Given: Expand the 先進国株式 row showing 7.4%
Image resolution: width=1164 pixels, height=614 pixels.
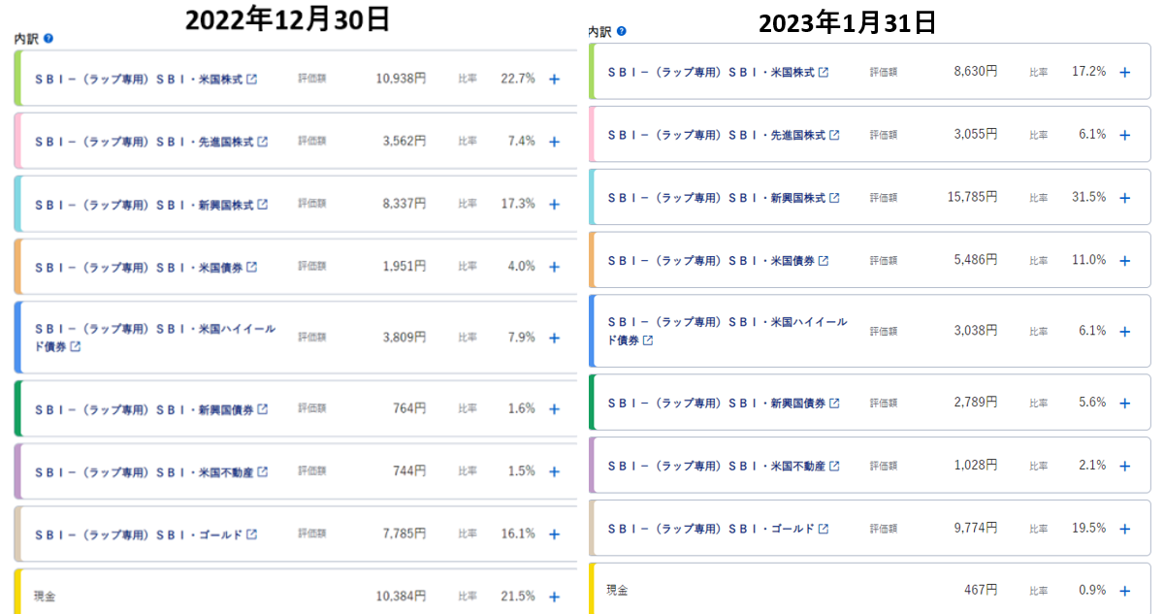Looking at the screenshot, I should [x=554, y=142].
